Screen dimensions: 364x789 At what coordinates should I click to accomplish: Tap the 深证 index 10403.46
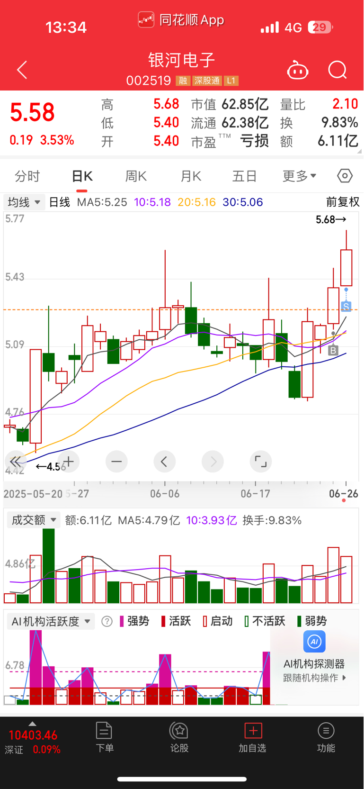pyautogui.click(x=33, y=735)
